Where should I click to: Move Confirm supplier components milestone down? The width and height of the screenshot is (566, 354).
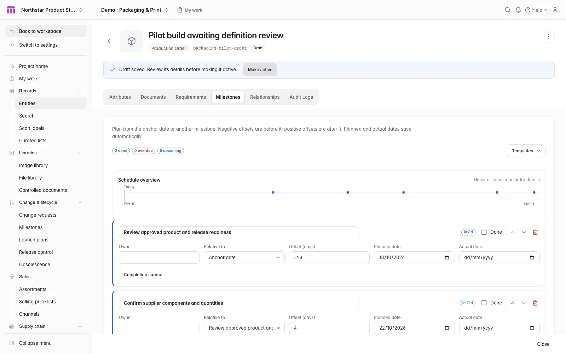[x=524, y=303]
